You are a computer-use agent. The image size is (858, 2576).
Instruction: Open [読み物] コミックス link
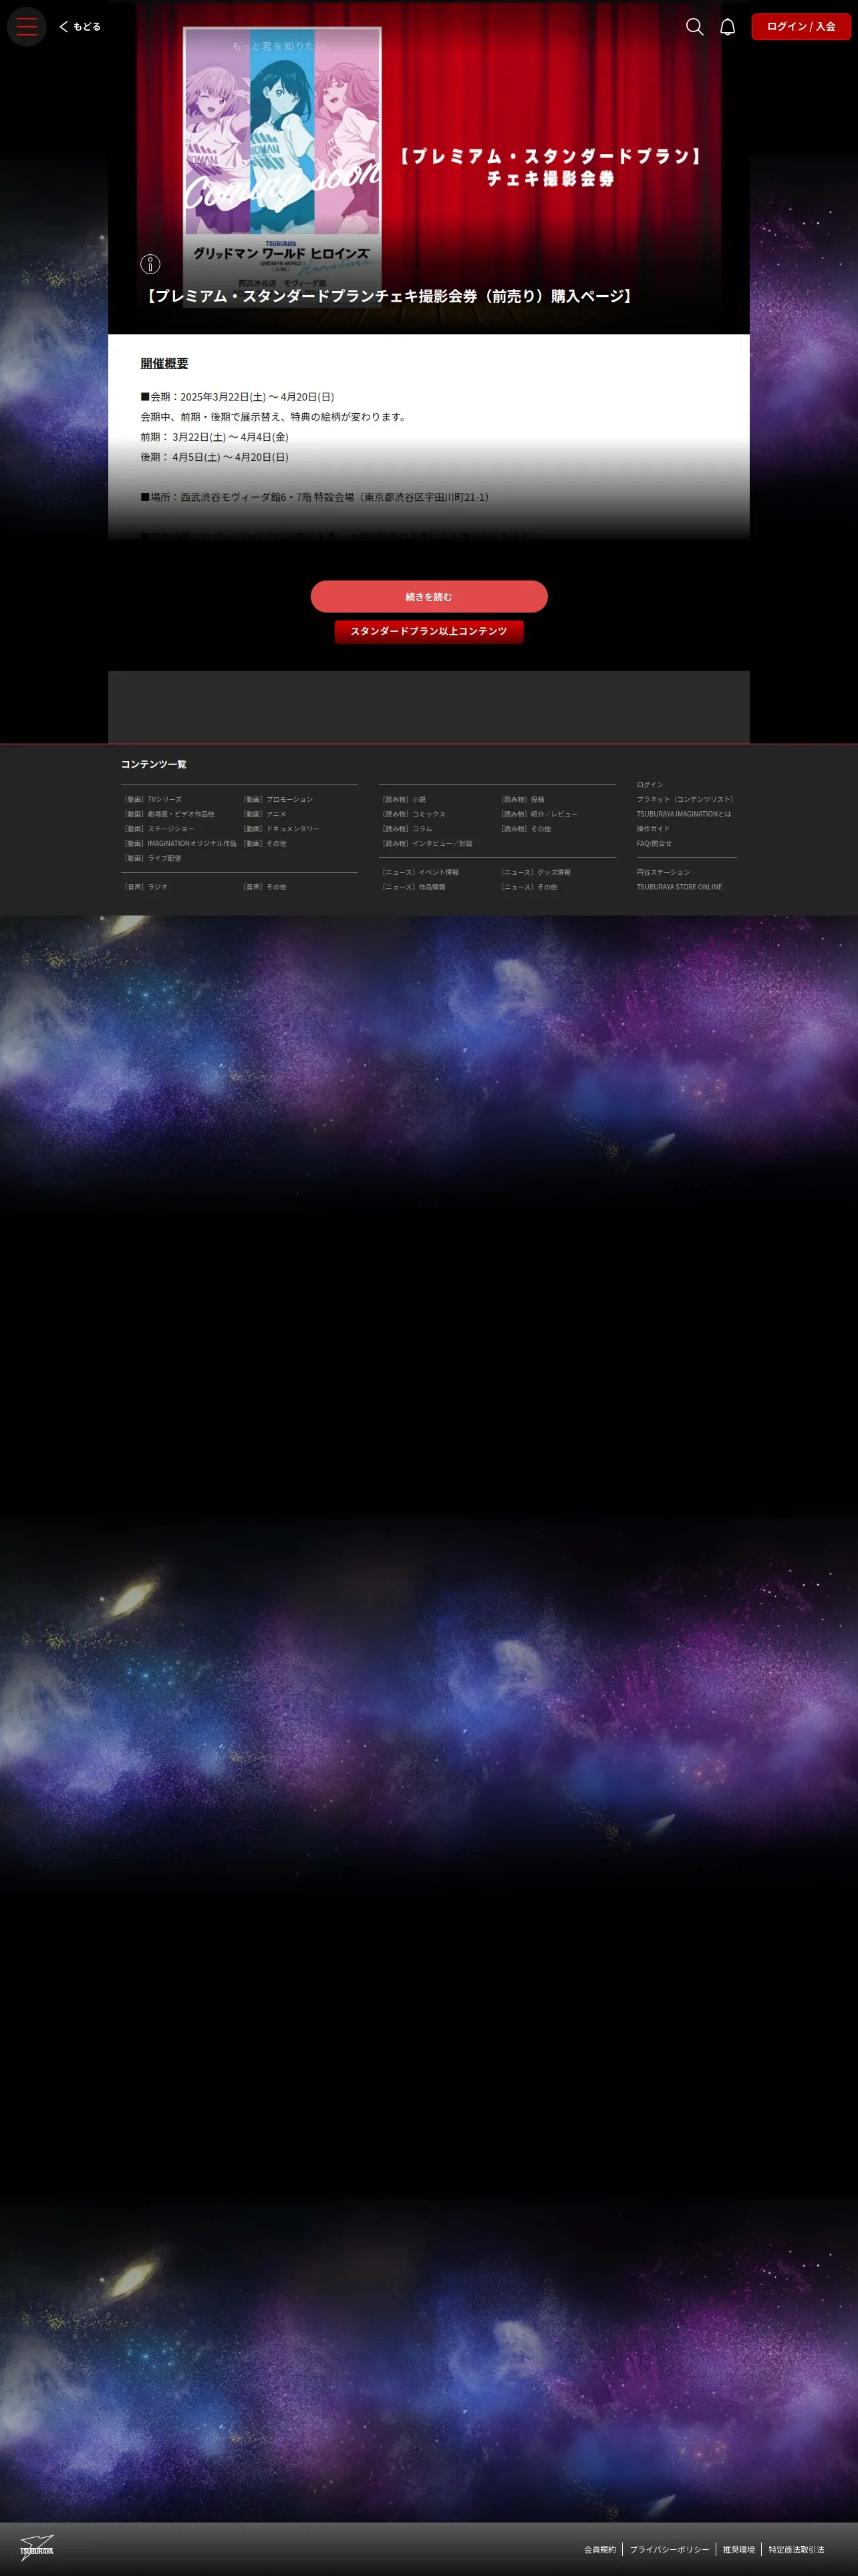tap(414, 814)
